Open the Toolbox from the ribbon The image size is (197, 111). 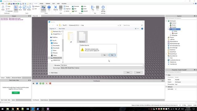coord(43,8)
